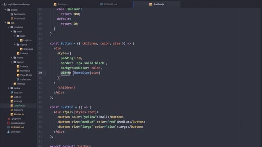262x147 pixels.
Task: Click the highlighted 'width' property
Action: [65, 73]
